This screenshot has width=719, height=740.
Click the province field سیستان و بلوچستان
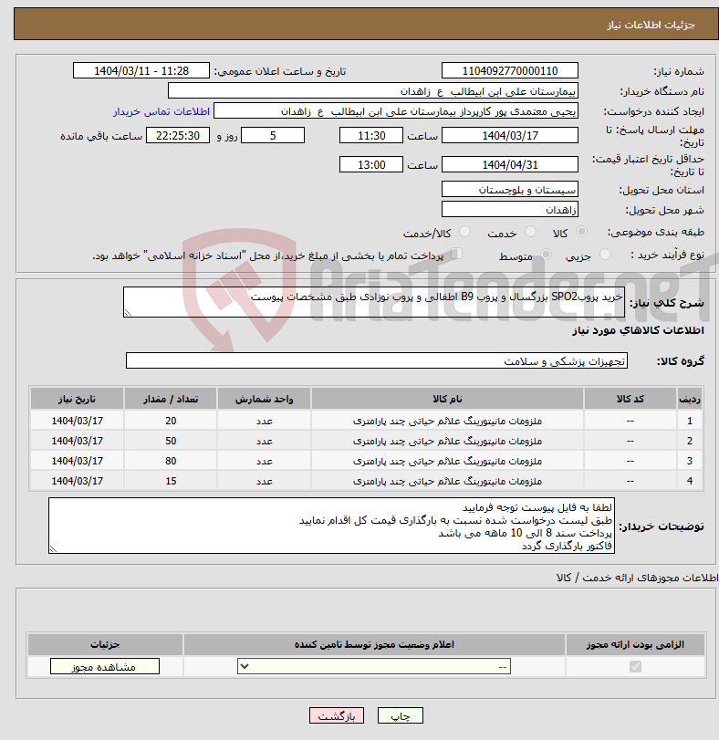click(x=509, y=189)
